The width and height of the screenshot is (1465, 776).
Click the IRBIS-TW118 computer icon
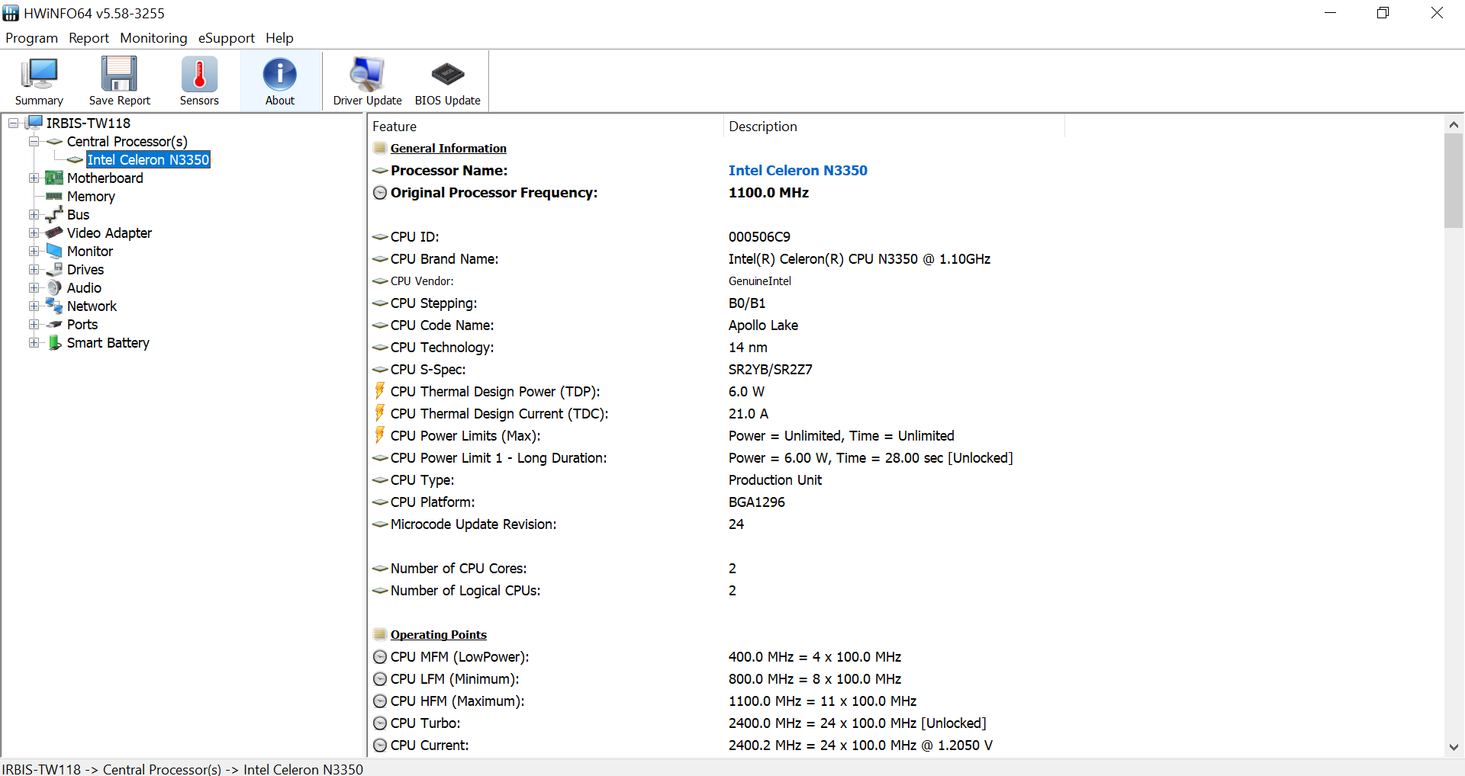click(35, 123)
